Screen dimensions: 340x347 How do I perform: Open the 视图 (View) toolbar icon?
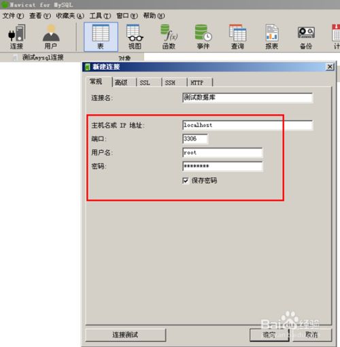[x=135, y=37]
